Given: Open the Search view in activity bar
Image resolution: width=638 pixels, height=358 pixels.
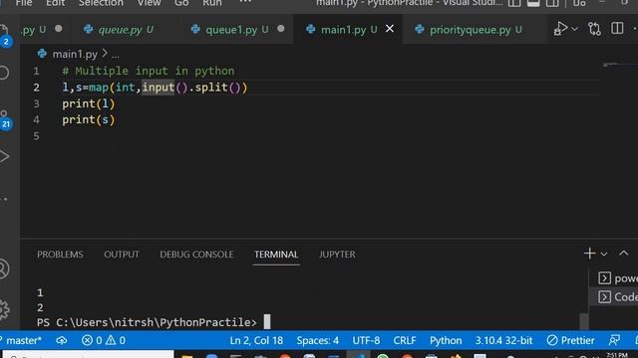Looking at the screenshot, I should click(4, 73).
